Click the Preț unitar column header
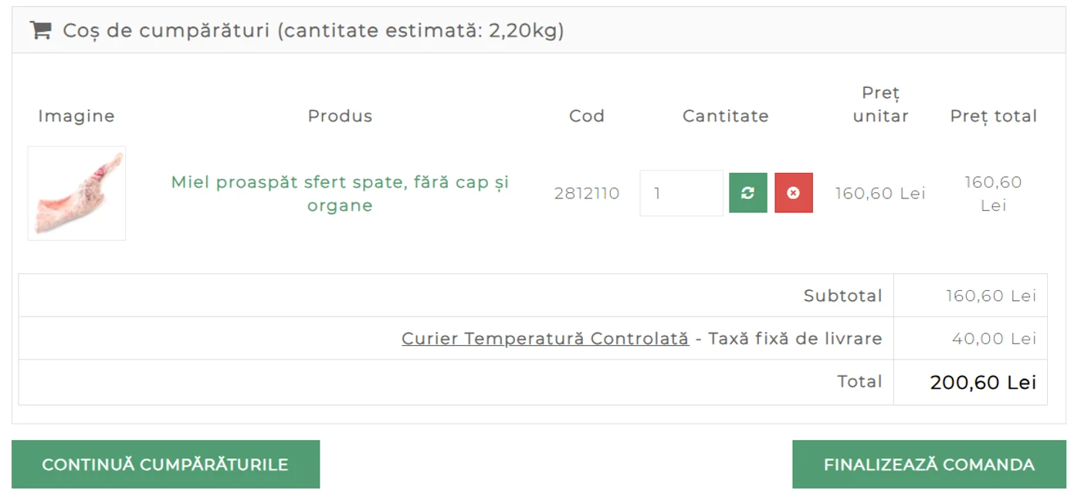 [880, 104]
